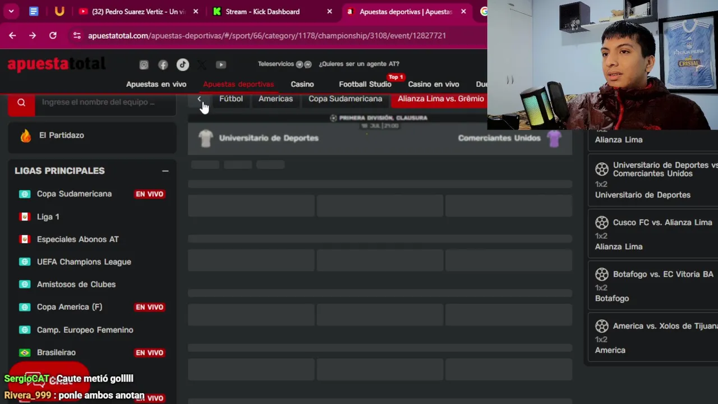Select Copa Sudamericana breadcrumb
Screen dimensions: 718x404
[x=345, y=99]
